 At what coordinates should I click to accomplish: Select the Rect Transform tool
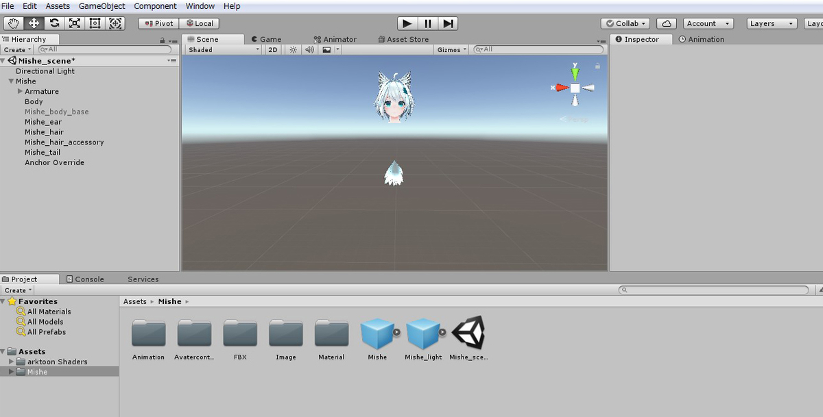[95, 23]
